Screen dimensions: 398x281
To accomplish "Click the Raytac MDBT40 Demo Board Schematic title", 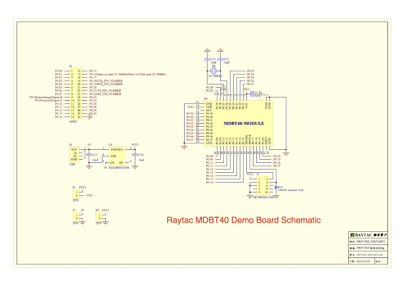I will pyautogui.click(x=244, y=220).
